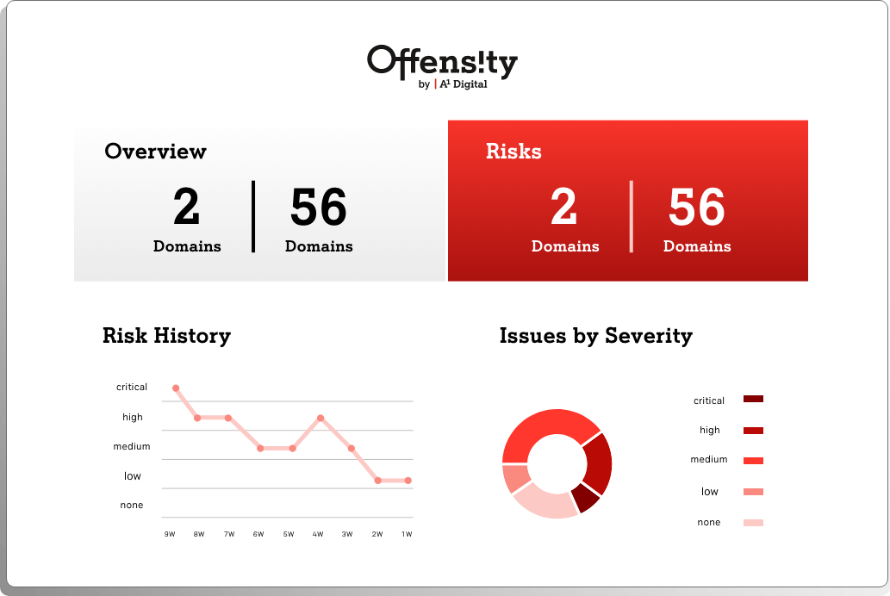Click the 5W data point on Risk History
Image resolution: width=890 pixels, height=596 pixels.
point(293,449)
